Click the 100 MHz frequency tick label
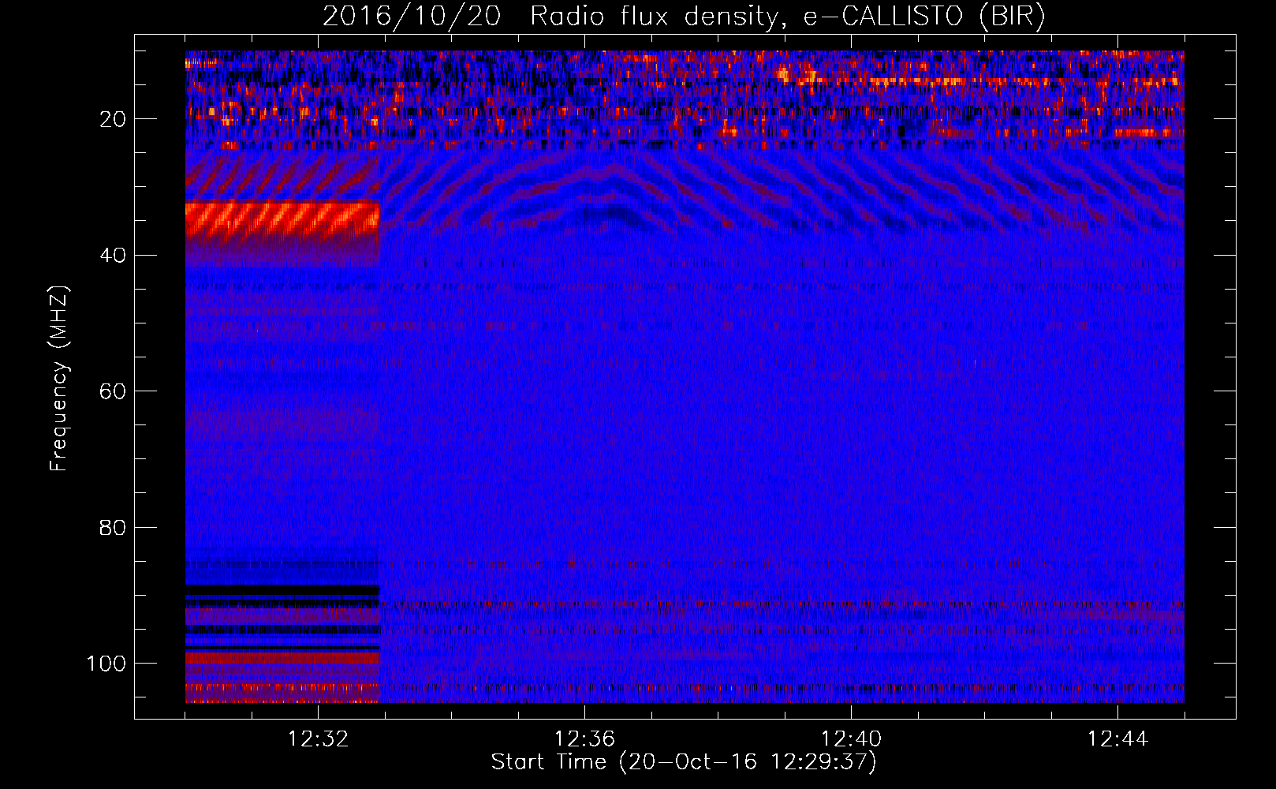 pos(106,663)
